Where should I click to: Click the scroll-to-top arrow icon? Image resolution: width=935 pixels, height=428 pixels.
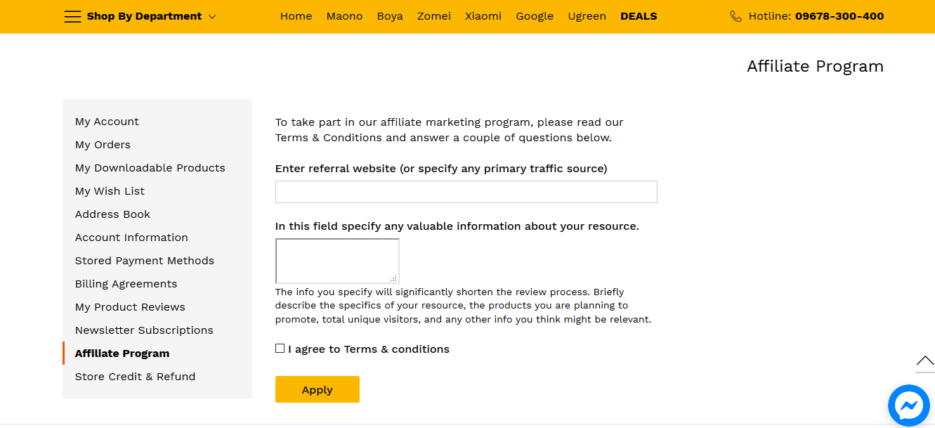click(925, 361)
